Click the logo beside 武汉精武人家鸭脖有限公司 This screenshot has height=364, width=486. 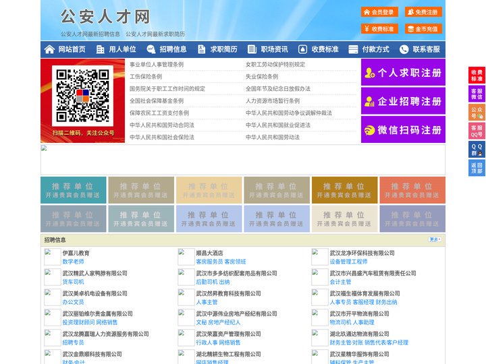53,277
